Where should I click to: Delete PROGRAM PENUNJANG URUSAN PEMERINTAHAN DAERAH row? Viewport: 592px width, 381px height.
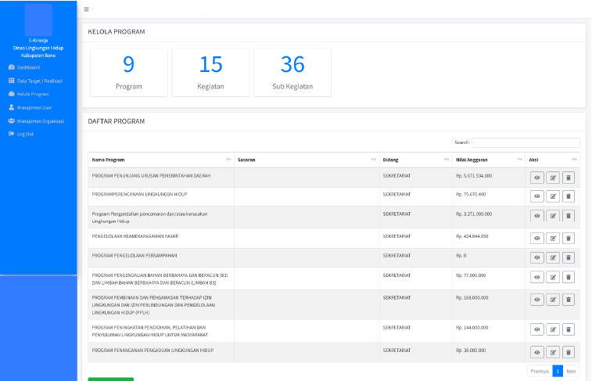(x=569, y=178)
